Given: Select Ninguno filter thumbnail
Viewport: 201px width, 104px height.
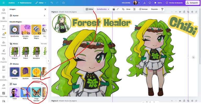Looking at the screenshot, I should click(x=15, y=52).
